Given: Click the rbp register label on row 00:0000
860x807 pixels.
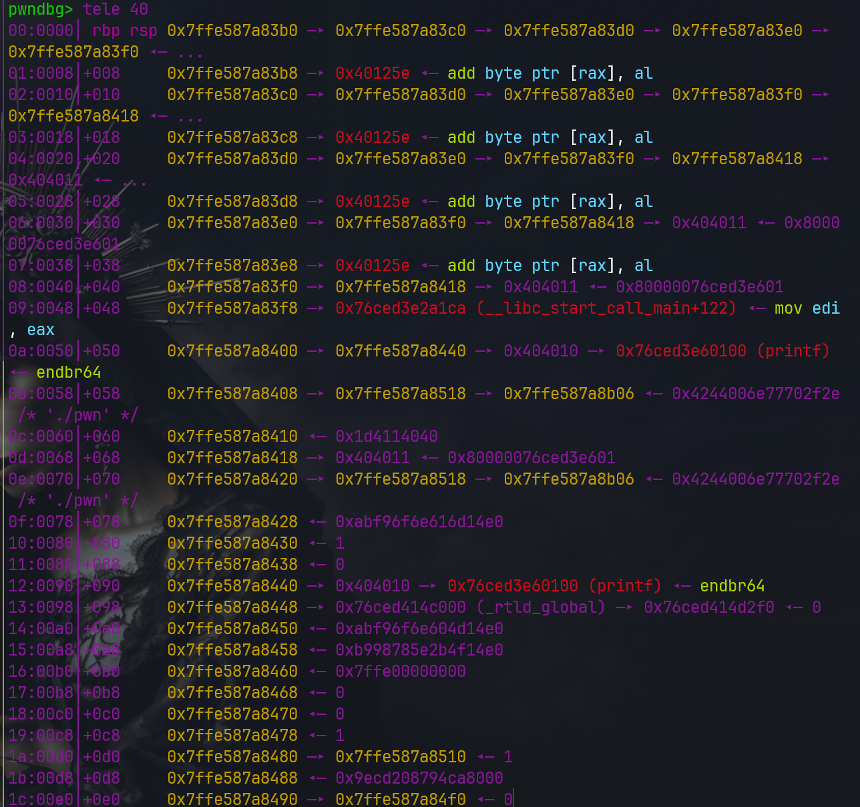Looking at the screenshot, I should click(105, 30).
